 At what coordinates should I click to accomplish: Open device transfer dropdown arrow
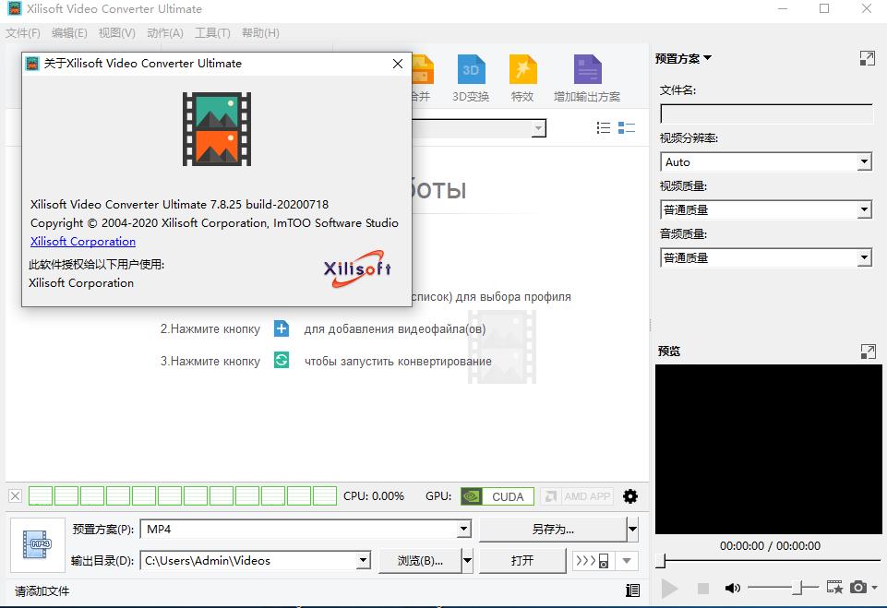(627, 561)
